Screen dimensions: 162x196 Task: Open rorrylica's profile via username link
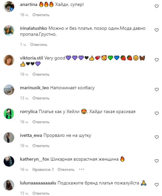pos(29,112)
